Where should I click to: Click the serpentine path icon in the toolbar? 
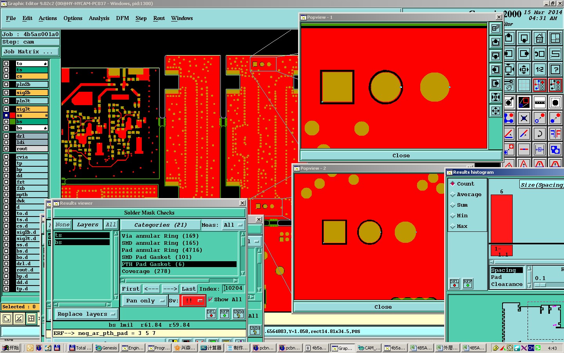pos(555,54)
